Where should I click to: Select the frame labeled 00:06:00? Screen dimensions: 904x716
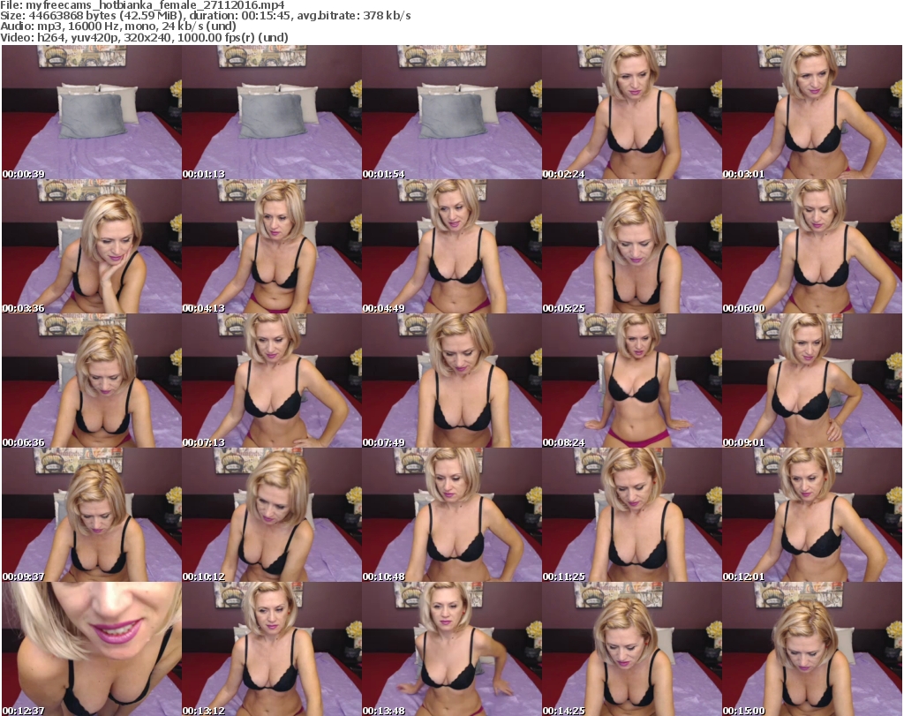pyautogui.click(x=811, y=247)
